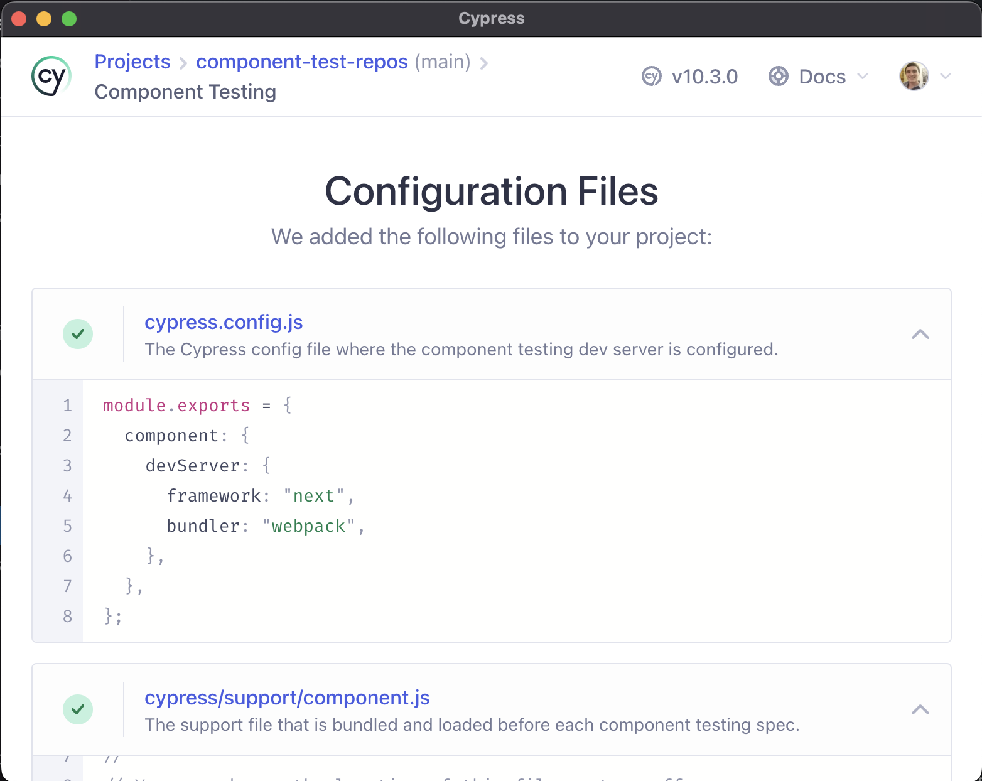Switch to Component Testing
Screen dimensions: 982x781
[185, 92]
